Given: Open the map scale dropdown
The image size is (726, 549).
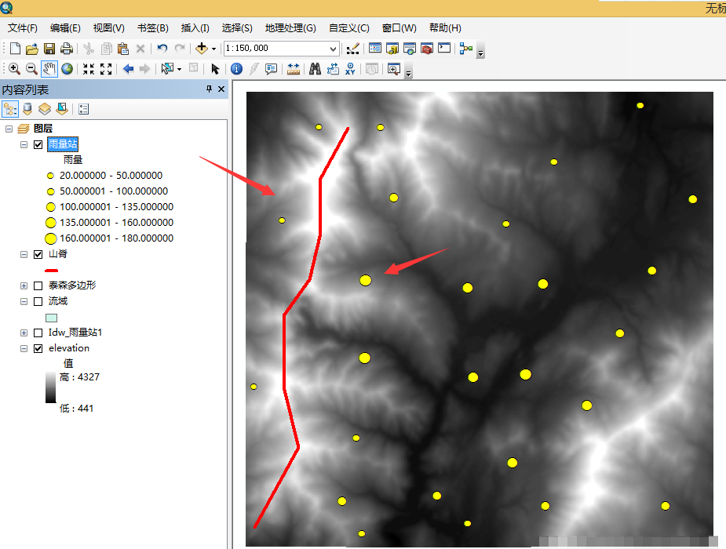Looking at the screenshot, I should [x=333, y=49].
